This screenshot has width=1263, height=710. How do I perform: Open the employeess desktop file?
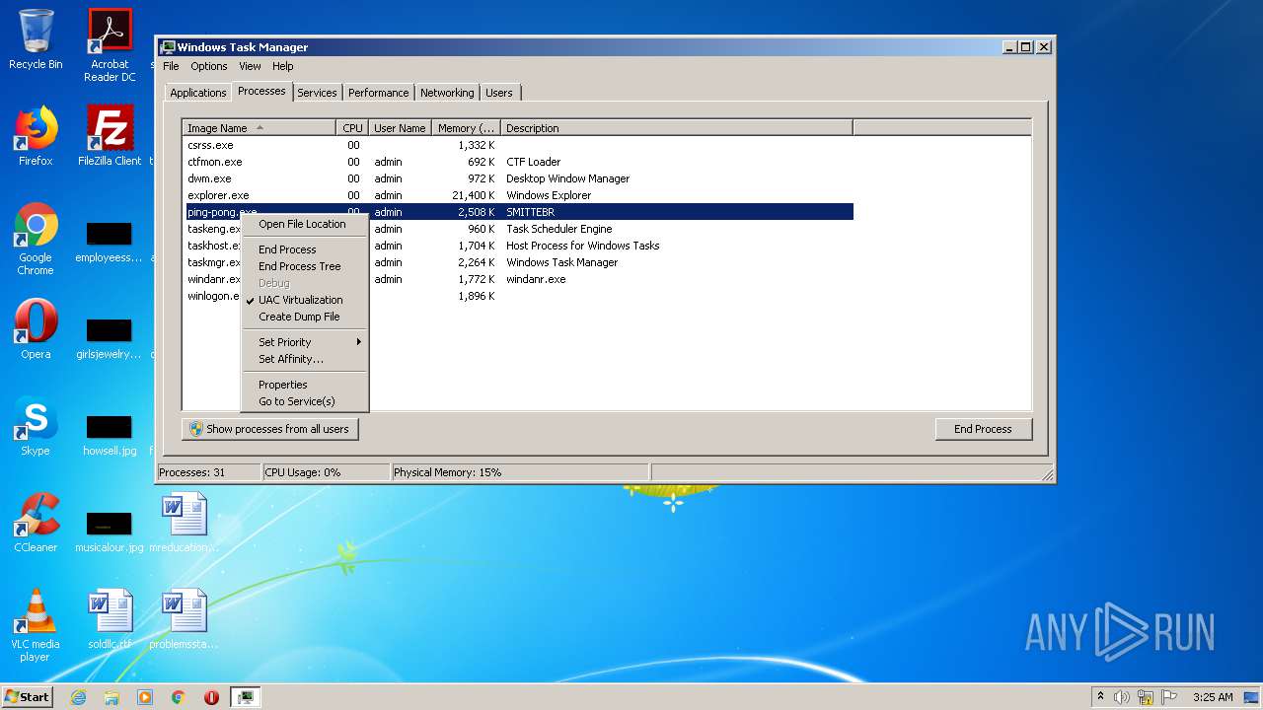coord(110,242)
